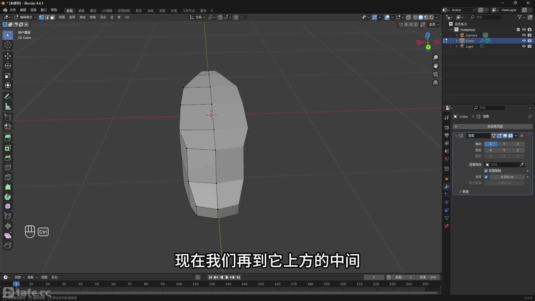535x301 pixels.
Task: Open the 编辑 menu
Action: (23, 10)
